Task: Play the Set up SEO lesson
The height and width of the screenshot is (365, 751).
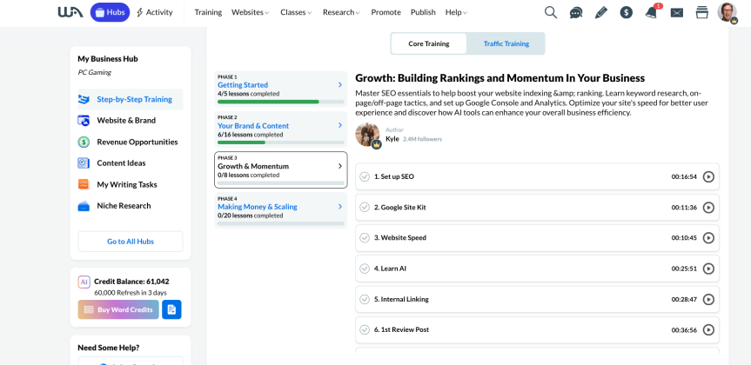Action: click(x=707, y=176)
